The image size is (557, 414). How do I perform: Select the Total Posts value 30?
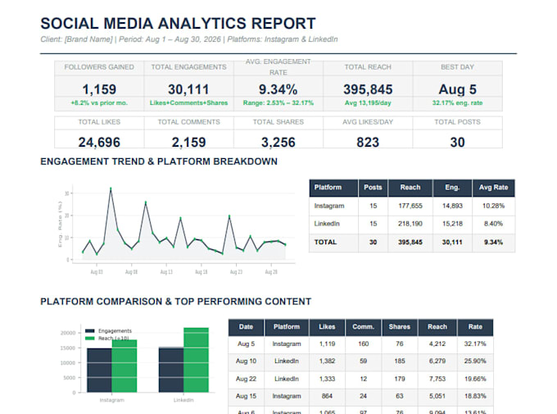(457, 143)
